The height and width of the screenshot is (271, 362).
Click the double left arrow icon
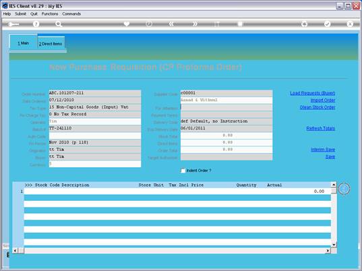click(x=171, y=24)
